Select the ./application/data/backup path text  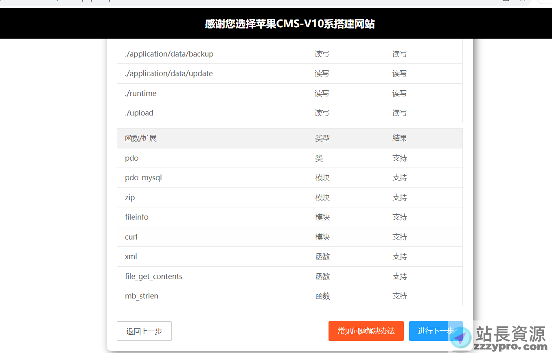169,54
